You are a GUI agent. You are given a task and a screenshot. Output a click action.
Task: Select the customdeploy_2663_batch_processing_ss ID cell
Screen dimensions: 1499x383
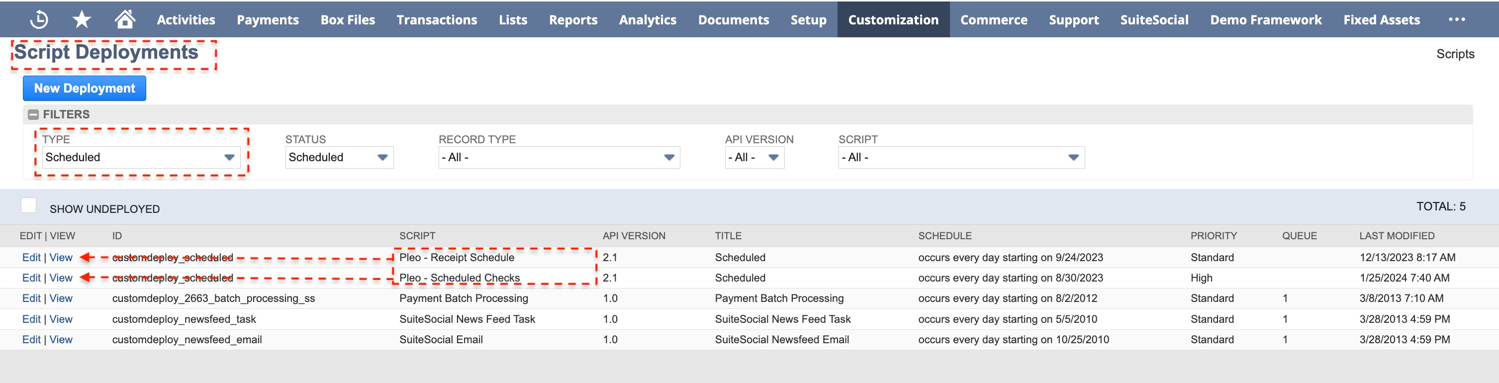(213, 298)
